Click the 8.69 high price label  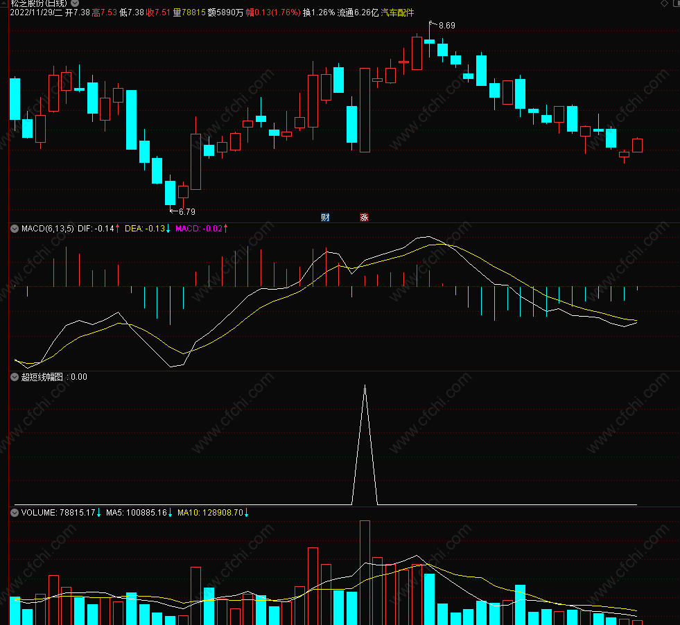pos(447,26)
